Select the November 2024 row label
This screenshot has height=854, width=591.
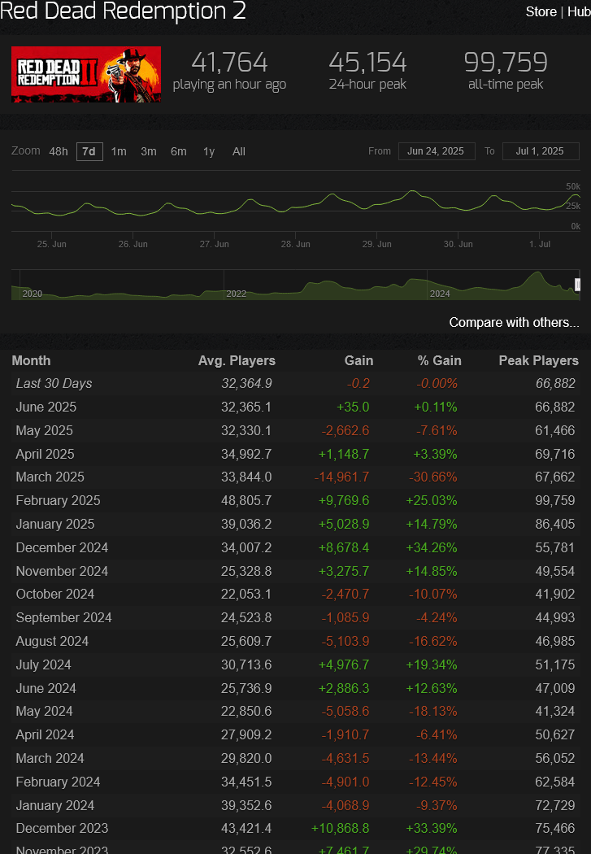click(x=62, y=571)
